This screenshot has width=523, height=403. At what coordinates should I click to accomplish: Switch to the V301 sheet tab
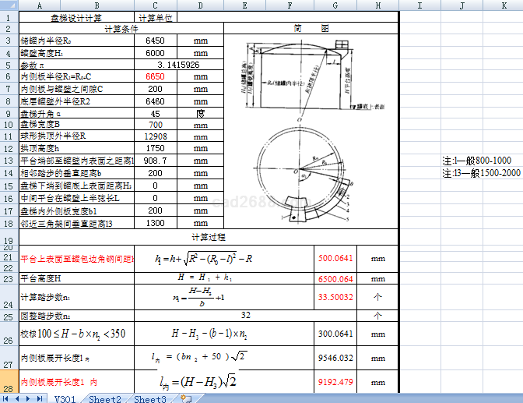click(64, 398)
